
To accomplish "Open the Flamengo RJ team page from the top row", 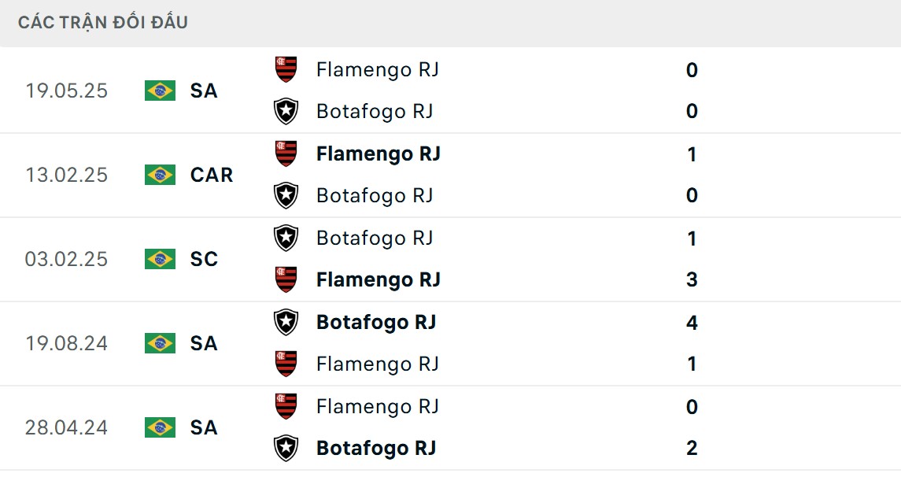I will click(x=378, y=69).
